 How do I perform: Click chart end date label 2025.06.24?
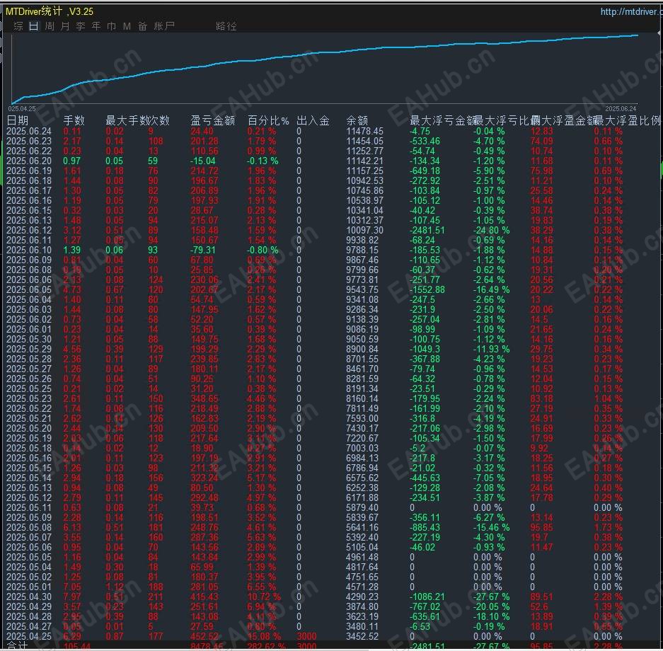[x=621, y=109]
